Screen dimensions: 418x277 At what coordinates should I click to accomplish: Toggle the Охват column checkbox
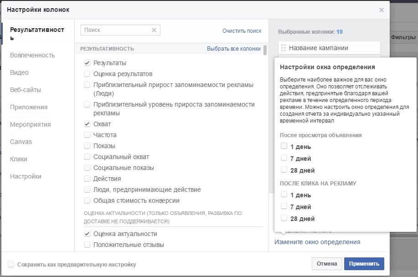pos(87,124)
